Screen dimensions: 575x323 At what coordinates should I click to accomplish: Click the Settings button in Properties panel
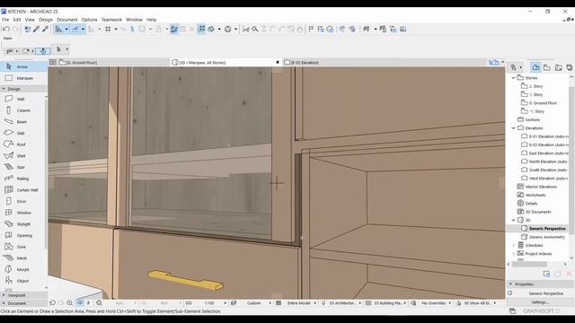(x=540, y=302)
